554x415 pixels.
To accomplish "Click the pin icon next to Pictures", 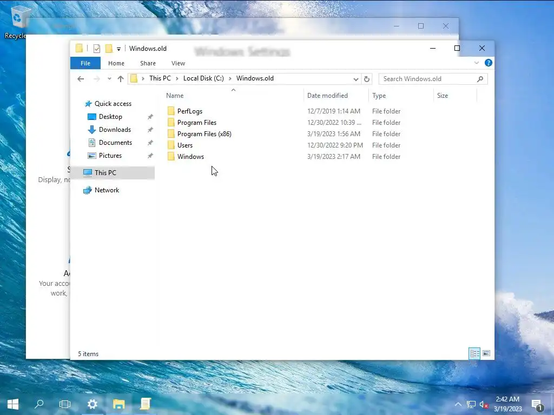I will (x=150, y=156).
